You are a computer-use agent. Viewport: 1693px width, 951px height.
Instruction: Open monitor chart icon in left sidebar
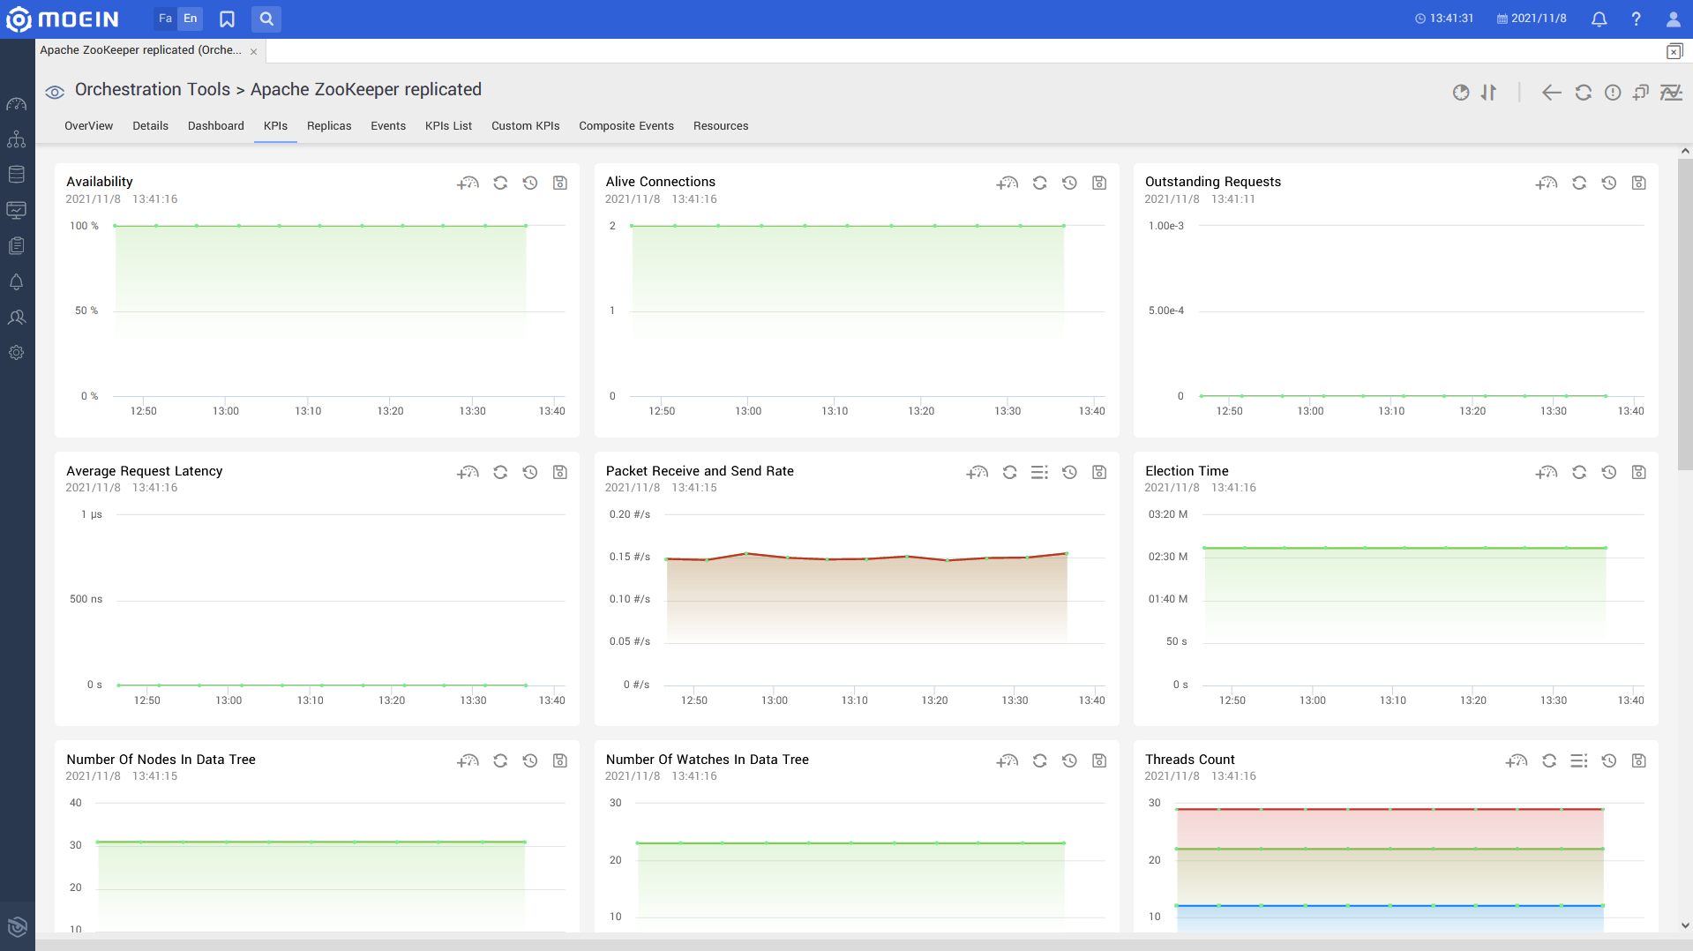(x=17, y=210)
